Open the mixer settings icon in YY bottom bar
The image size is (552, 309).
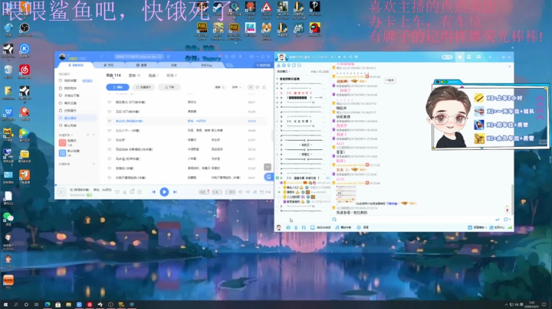coord(304,227)
